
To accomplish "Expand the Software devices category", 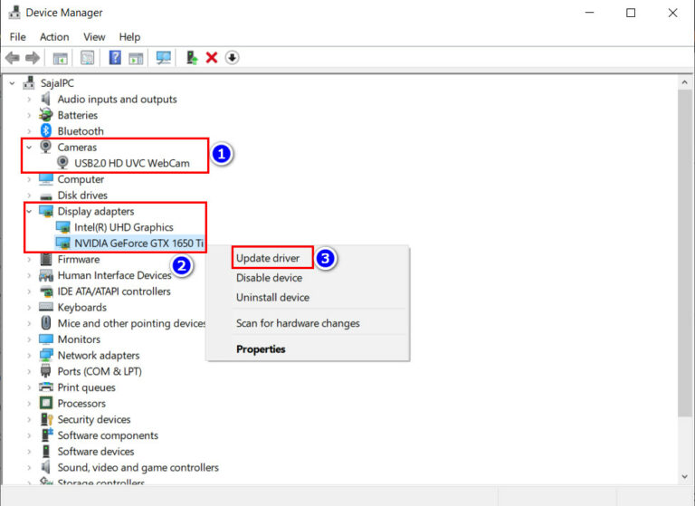I will 29,451.
